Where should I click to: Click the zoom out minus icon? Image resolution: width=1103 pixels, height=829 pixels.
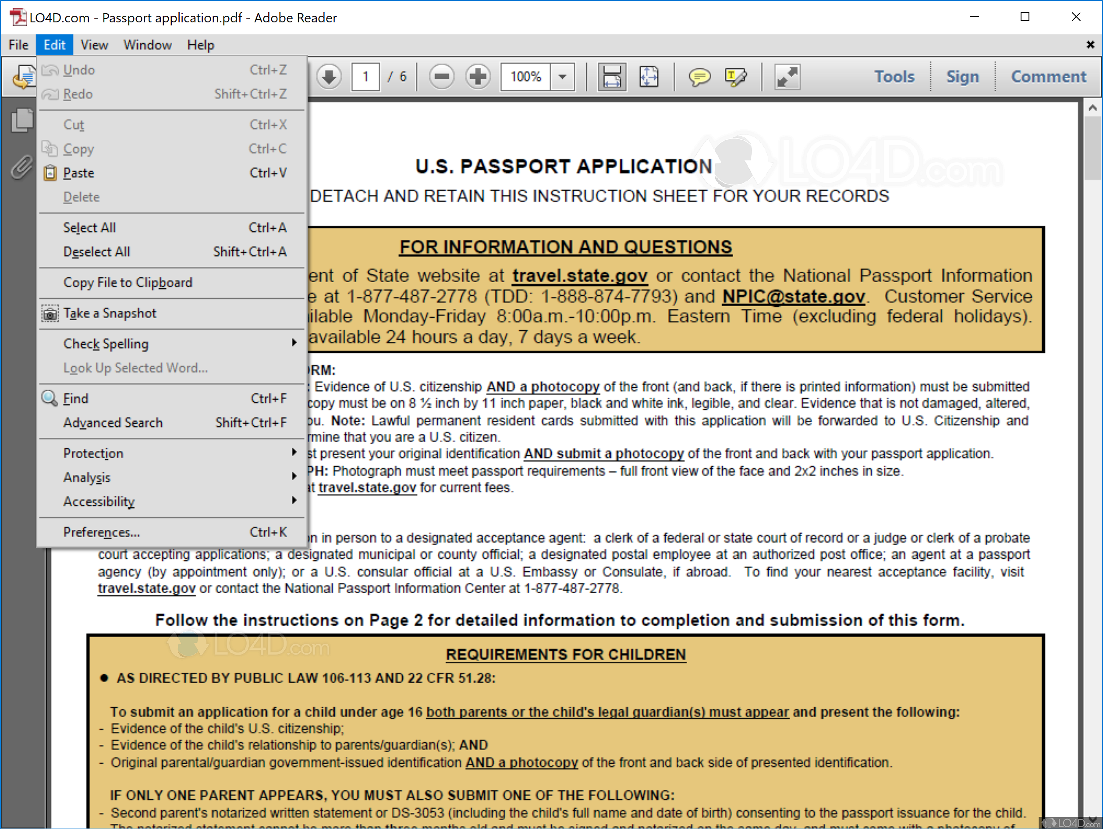coord(441,77)
